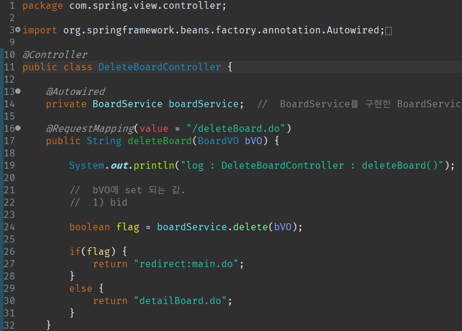Click the BoardService type on line 14
Image resolution: width=462 pixels, height=331 pixels.
pyautogui.click(x=127, y=104)
